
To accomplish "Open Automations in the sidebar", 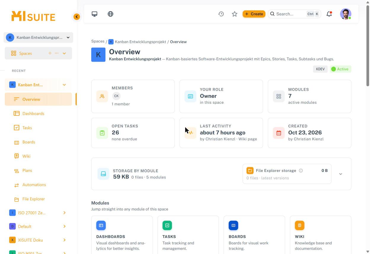I will pos(38,185).
